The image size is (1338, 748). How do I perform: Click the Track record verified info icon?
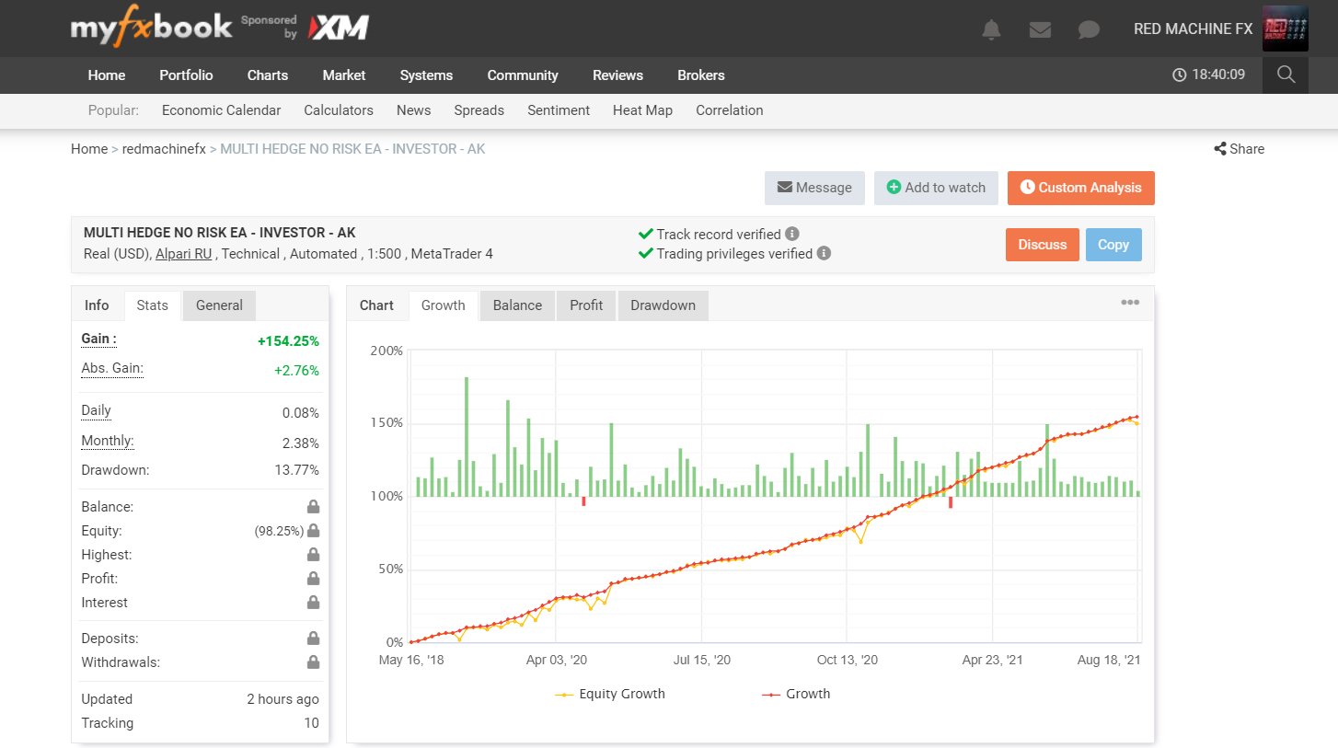point(792,234)
